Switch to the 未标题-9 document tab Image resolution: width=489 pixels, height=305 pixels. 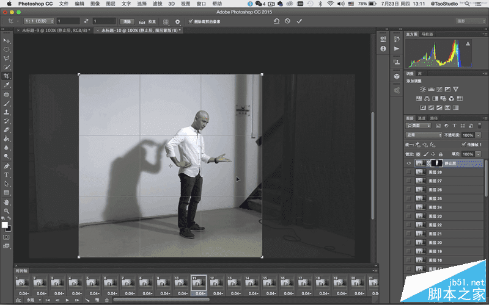[56, 30]
